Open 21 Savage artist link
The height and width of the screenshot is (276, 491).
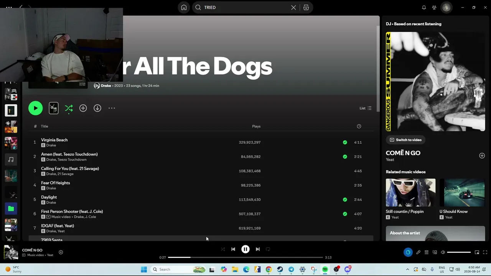[66, 174]
